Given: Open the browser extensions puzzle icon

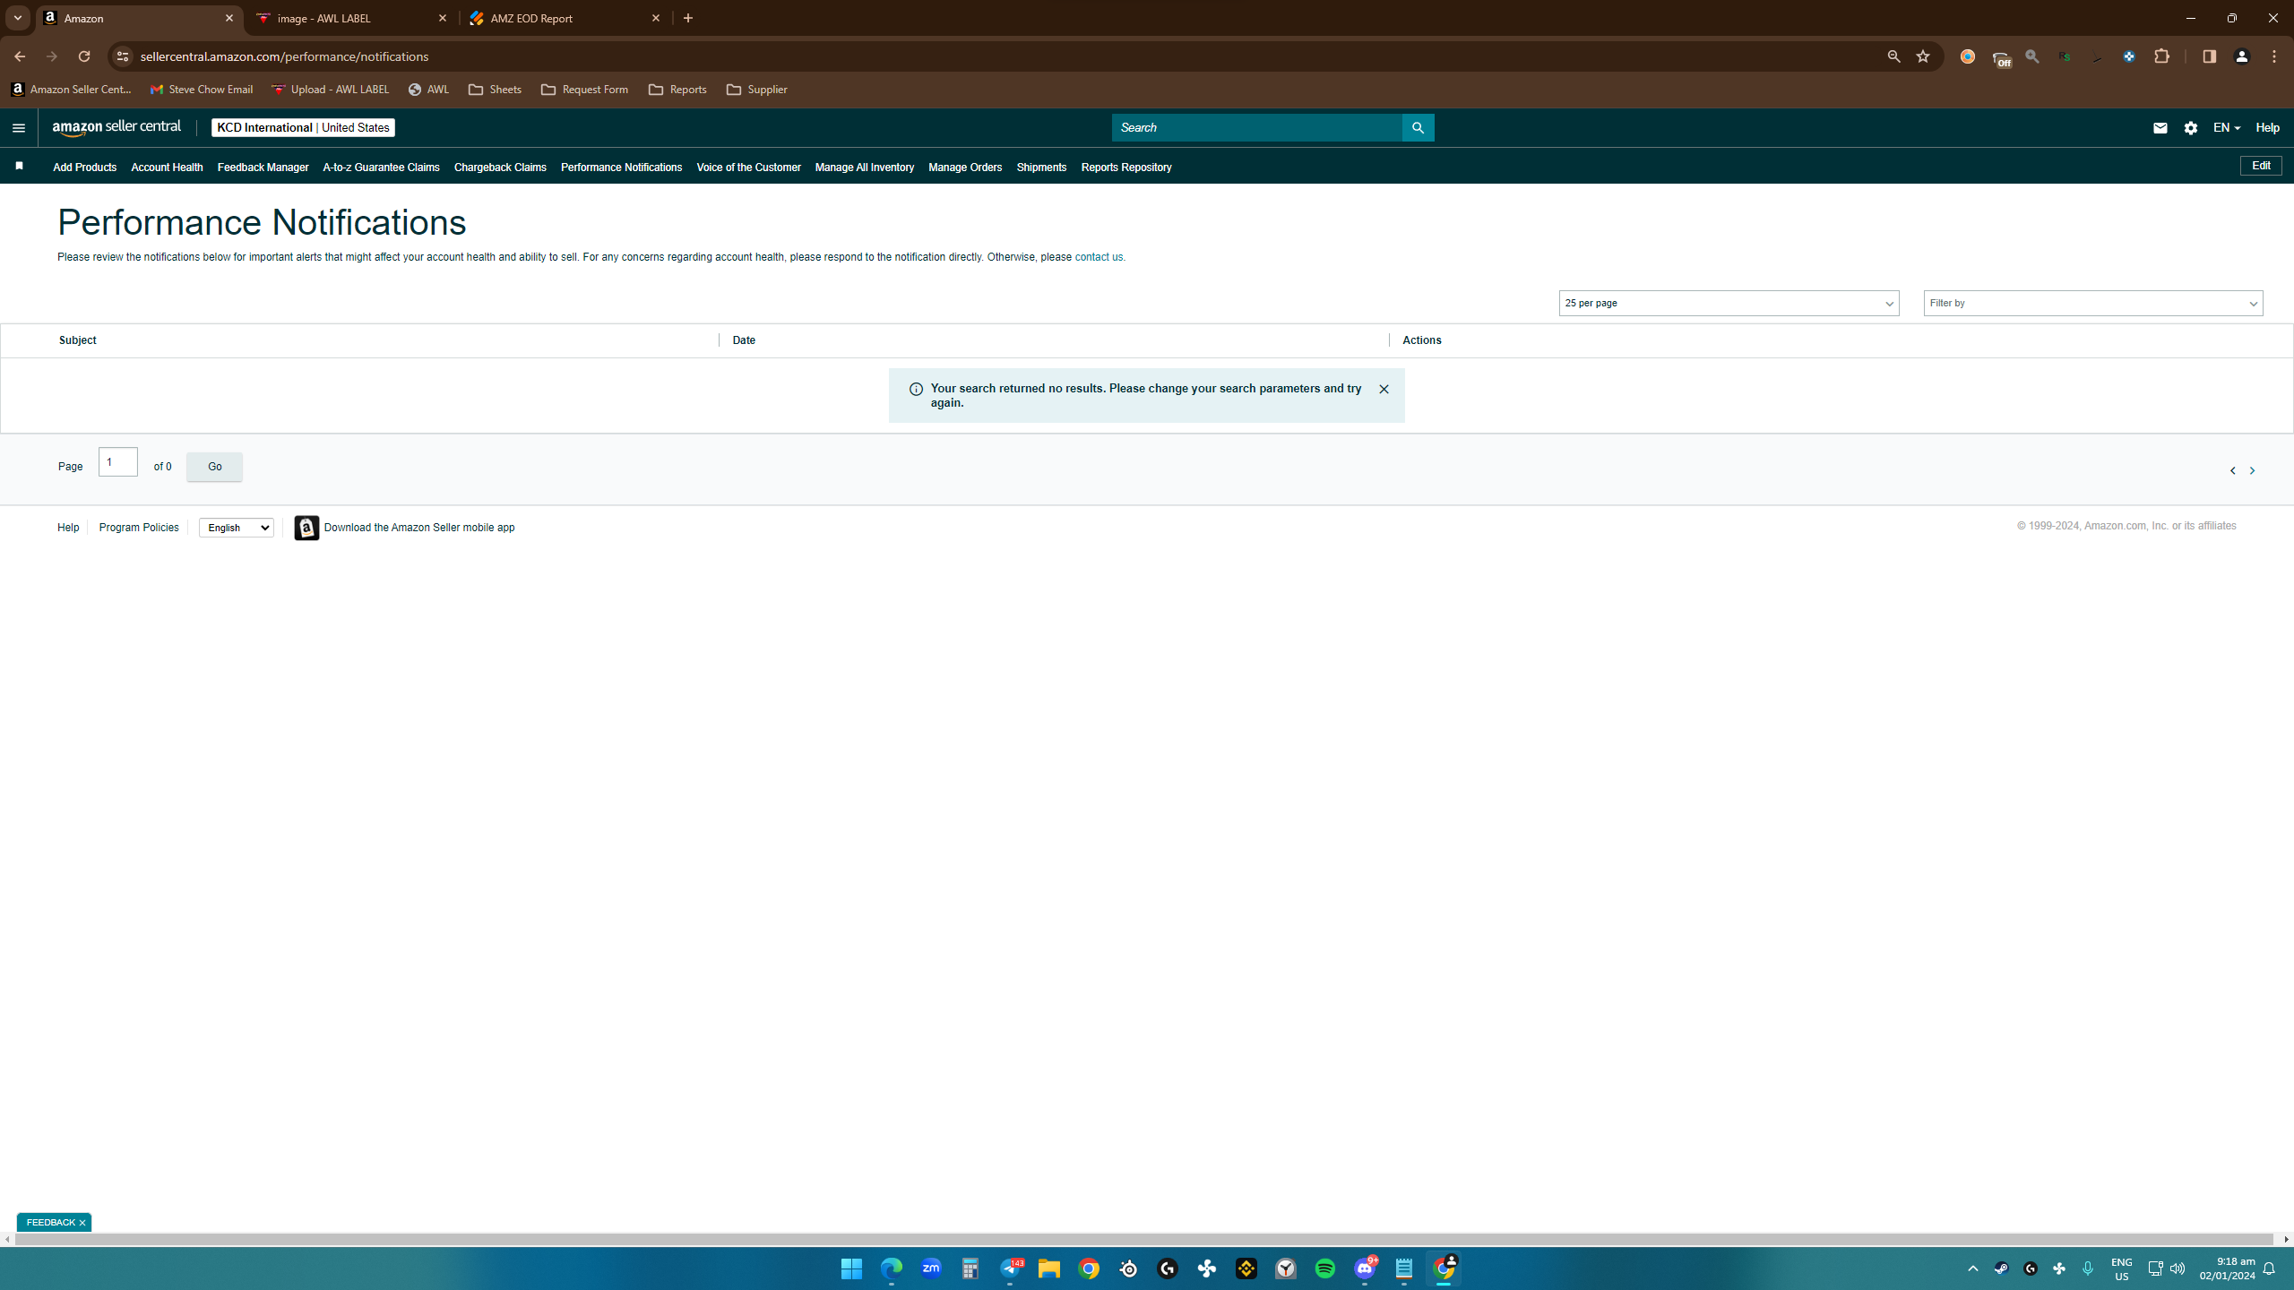Looking at the screenshot, I should [x=2162, y=56].
